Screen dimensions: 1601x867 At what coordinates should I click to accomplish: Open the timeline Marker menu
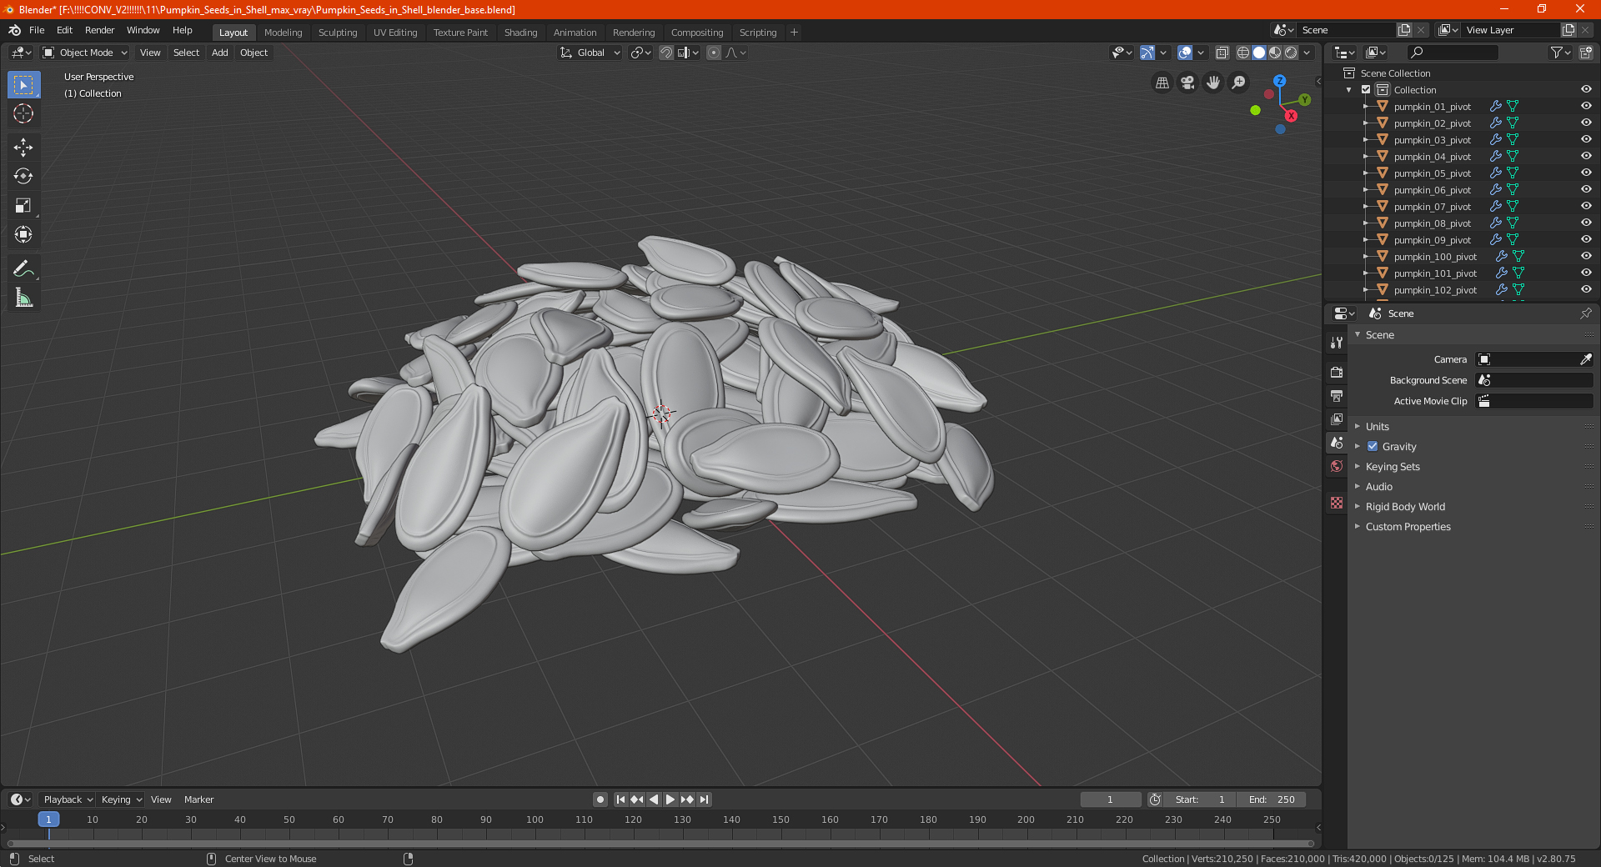[198, 799]
